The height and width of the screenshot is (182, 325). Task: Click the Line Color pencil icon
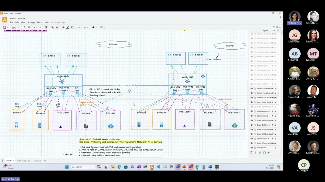click(68, 27)
